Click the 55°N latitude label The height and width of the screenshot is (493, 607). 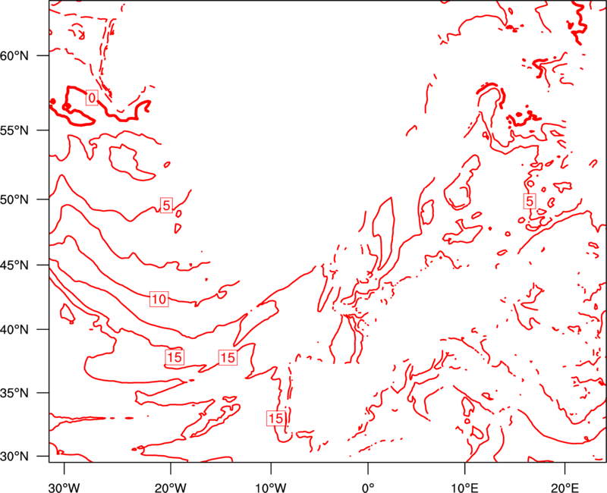pos(14,130)
